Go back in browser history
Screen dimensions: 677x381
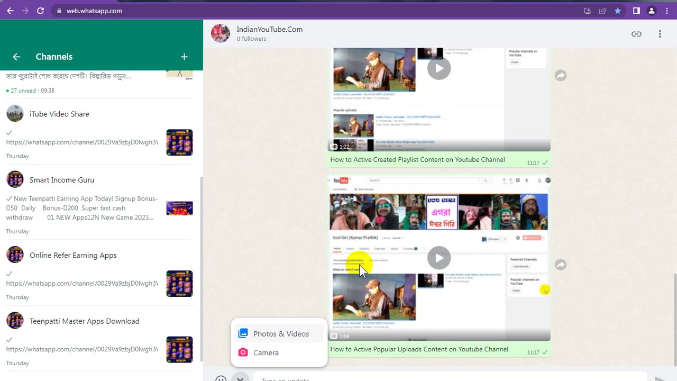click(11, 11)
